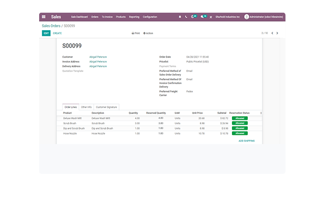This screenshot has height=198, width=325.
Task: Open the Administrator user menu
Action: 264,17
